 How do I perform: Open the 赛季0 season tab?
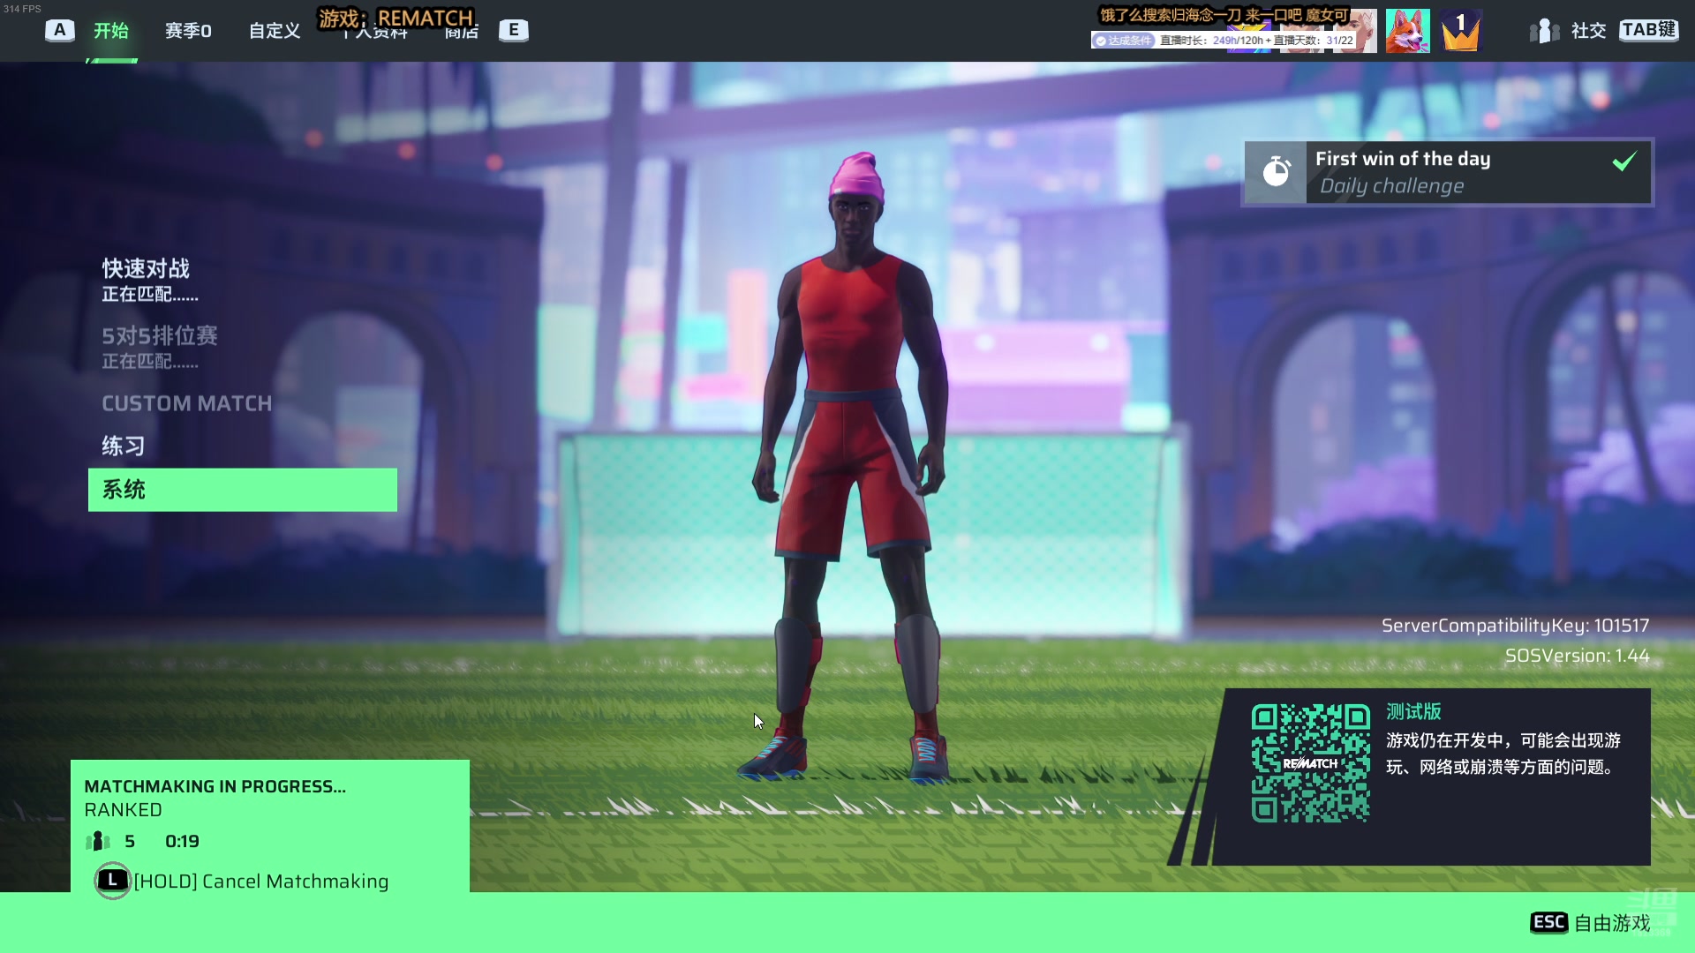tap(188, 31)
